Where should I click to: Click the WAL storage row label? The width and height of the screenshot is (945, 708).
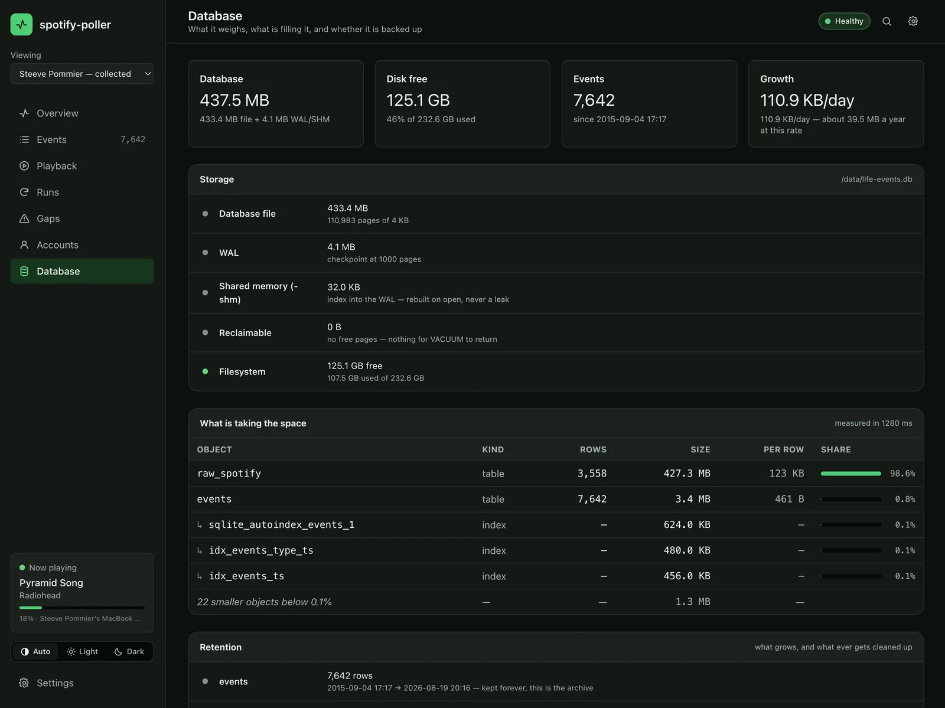click(229, 253)
